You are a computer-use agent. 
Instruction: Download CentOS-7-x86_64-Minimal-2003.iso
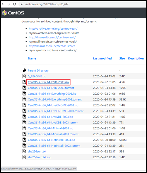point(51,128)
